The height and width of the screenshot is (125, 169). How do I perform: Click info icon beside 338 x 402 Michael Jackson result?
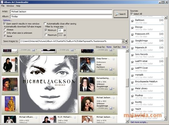pos(113,98)
